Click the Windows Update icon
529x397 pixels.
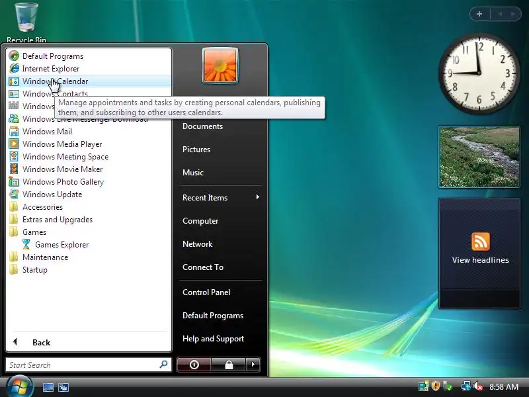click(x=14, y=194)
